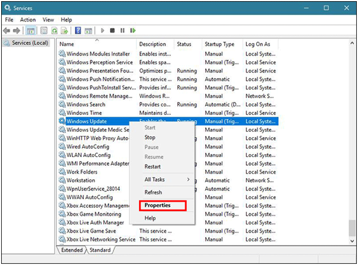Choose Properties from the context menu

(x=157, y=206)
